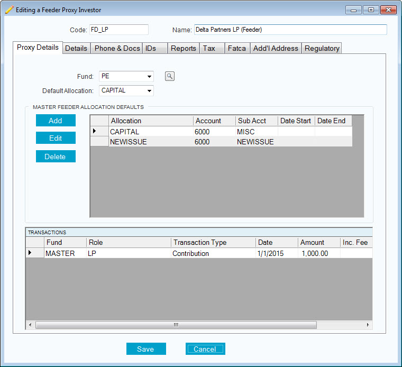Click the fund lookup magnifier icon
Viewport: 402px width, 367px height.
(x=169, y=77)
